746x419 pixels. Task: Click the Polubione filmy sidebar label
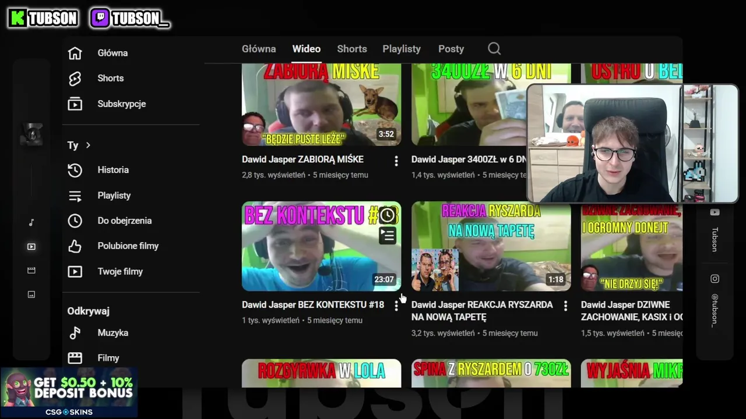click(128, 246)
